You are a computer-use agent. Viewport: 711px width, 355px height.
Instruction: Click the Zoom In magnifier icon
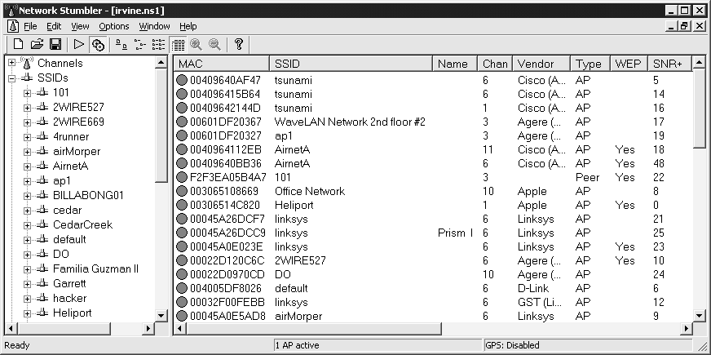coord(196,44)
